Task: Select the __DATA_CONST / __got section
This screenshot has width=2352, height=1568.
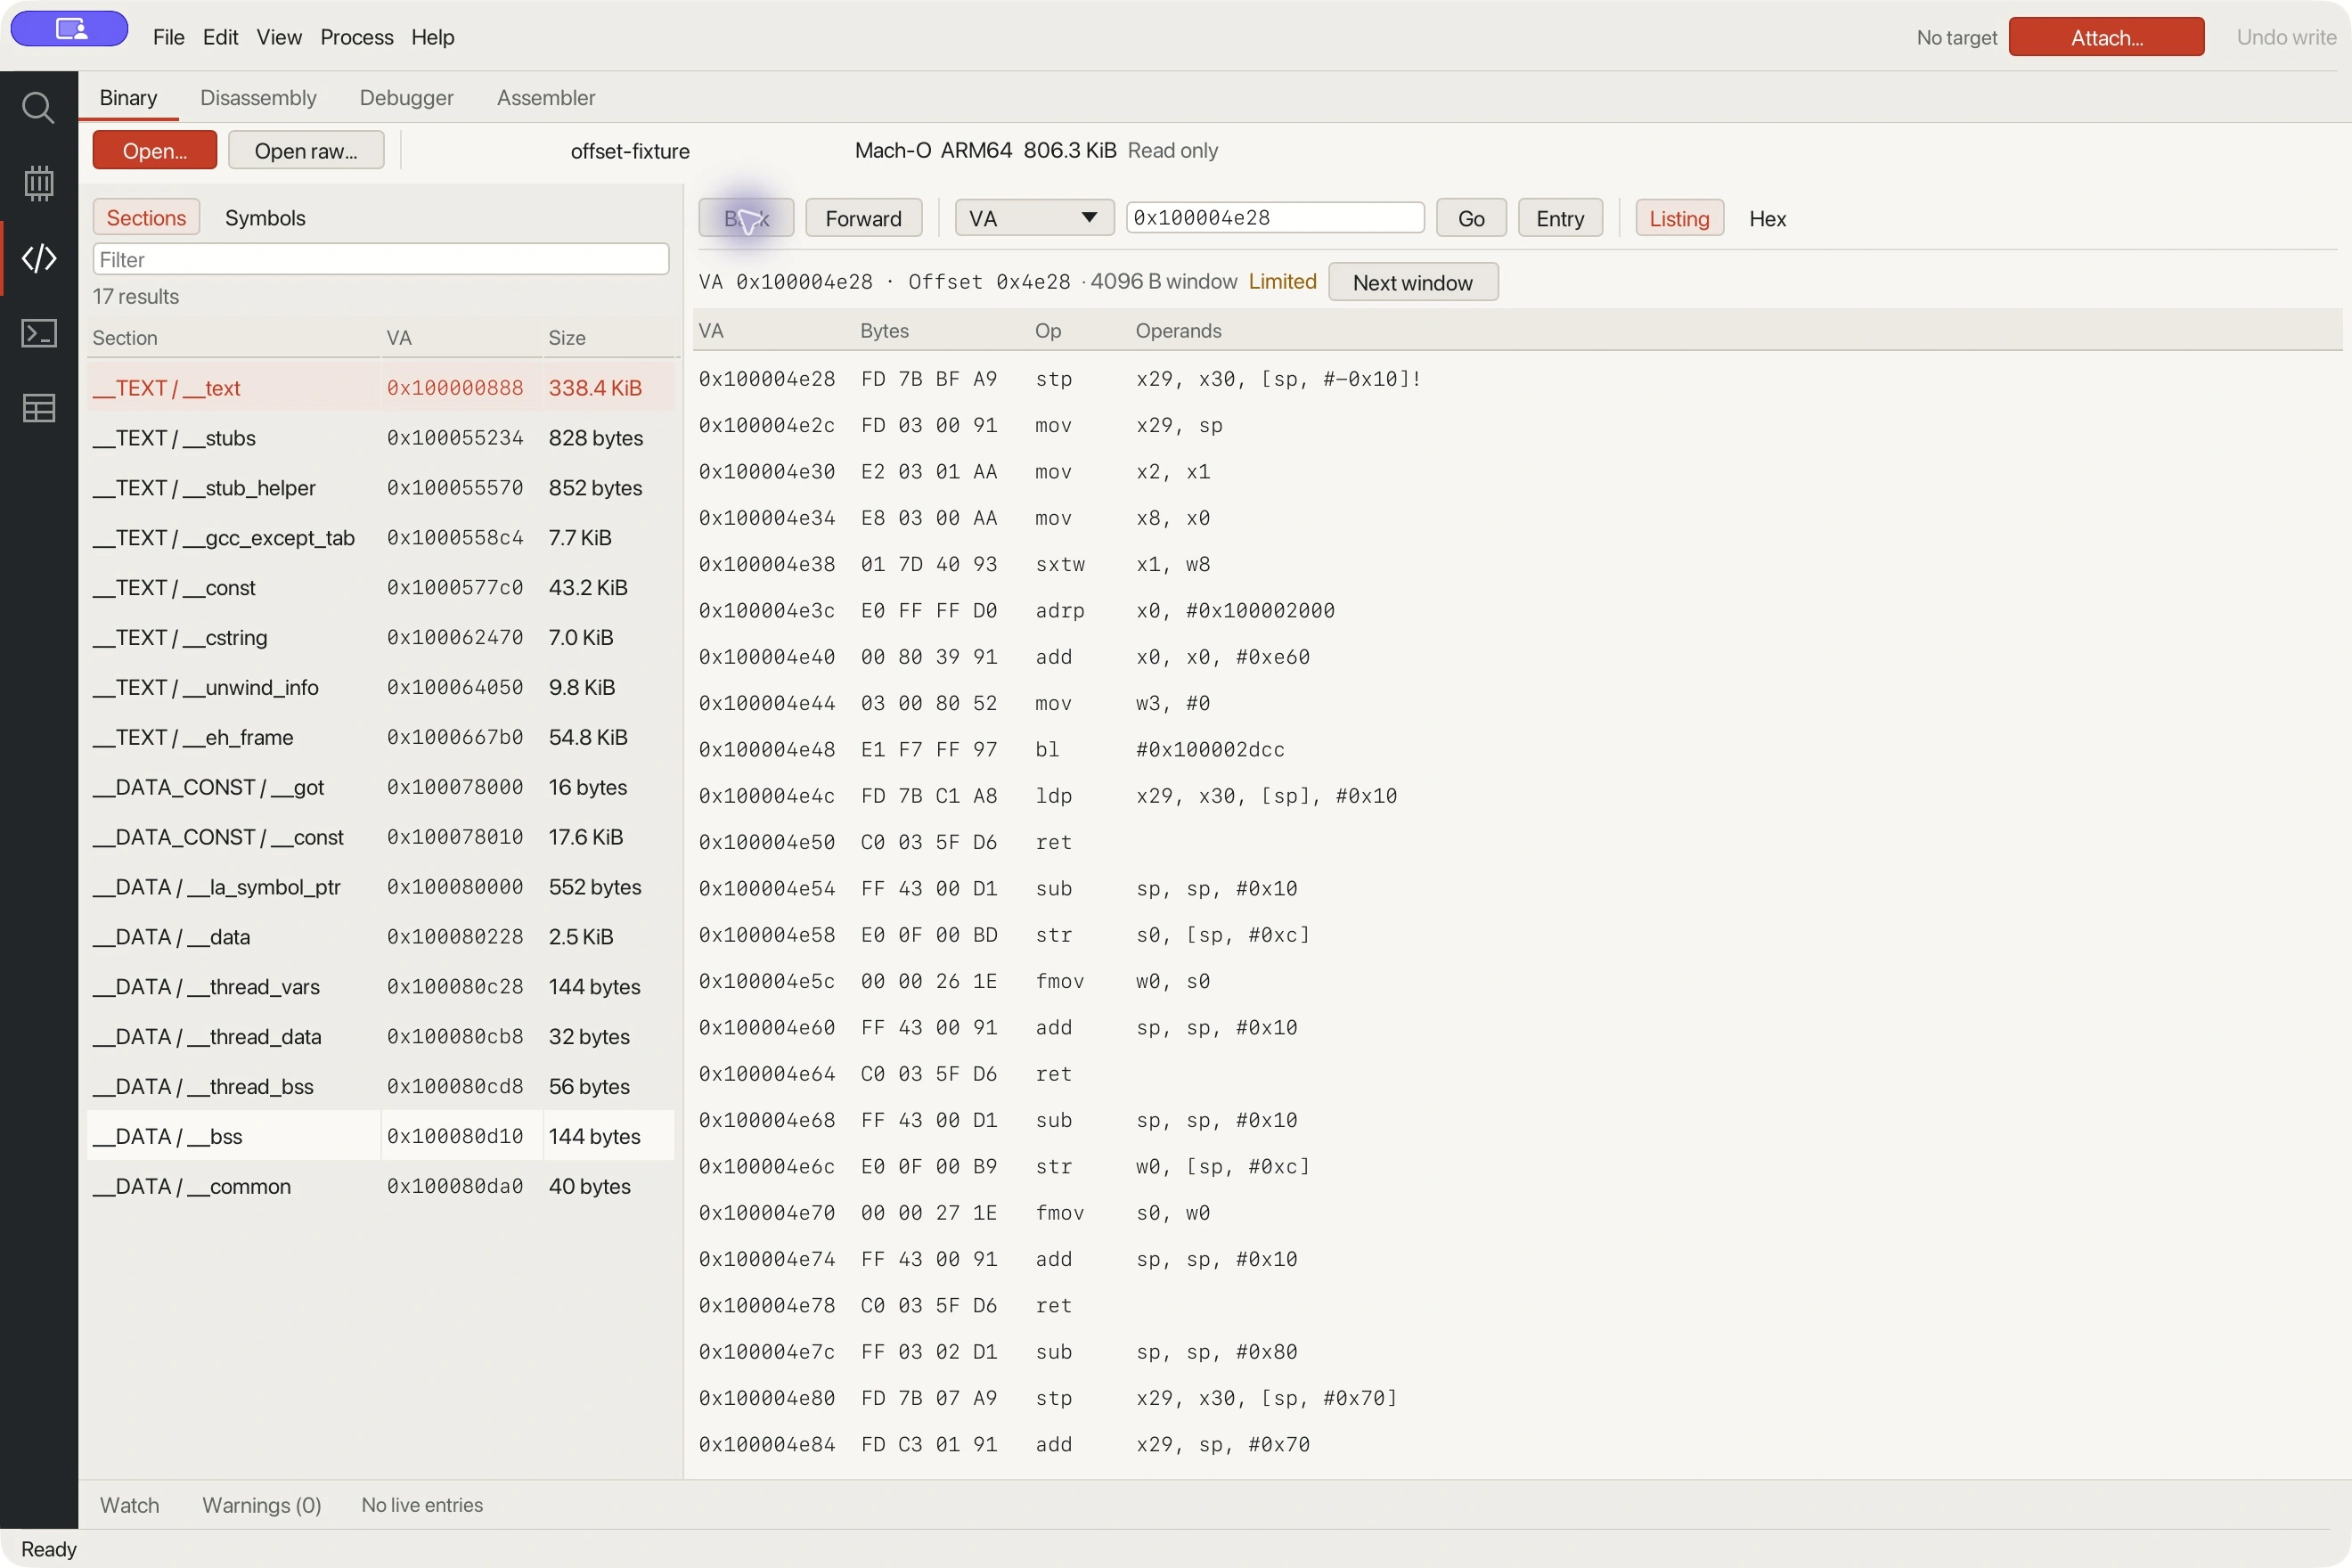Action: (x=381, y=787)
